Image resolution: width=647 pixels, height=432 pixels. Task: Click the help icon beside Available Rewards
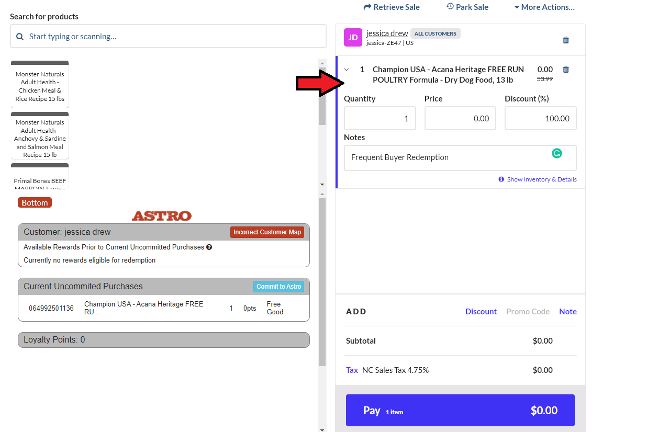click(x=209, y=247)
